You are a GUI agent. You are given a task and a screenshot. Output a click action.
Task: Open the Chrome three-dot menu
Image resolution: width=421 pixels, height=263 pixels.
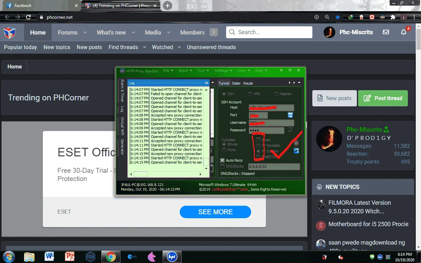click(414, 17)
